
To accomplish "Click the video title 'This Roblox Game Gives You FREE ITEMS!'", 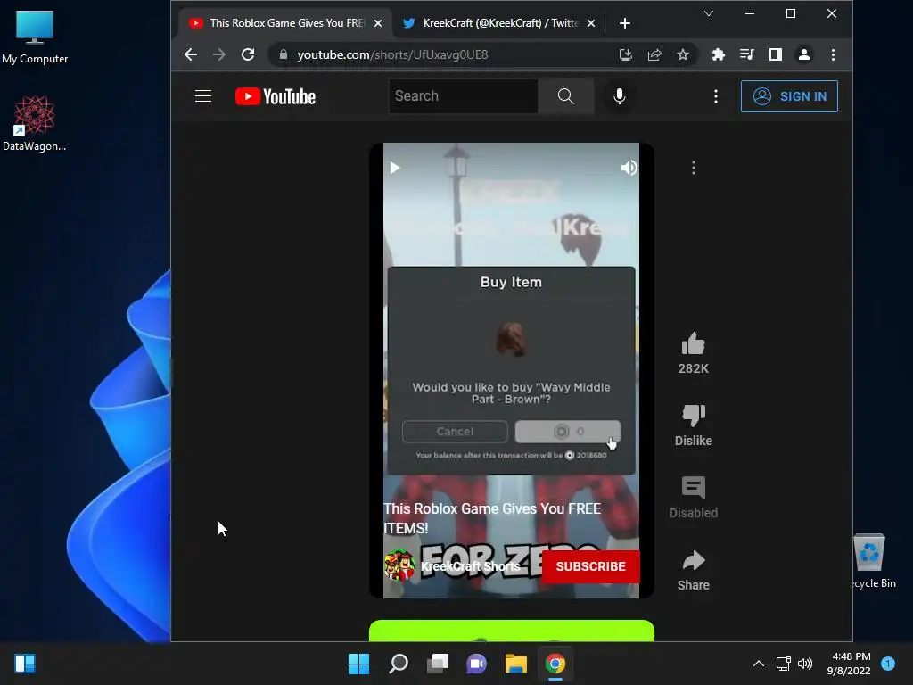I will pos(492,518).
